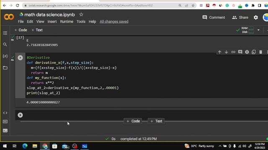Click the notebook title math data science.ipynb
The width and height of the screenshot is (268, 150).
tap(49, 15)
